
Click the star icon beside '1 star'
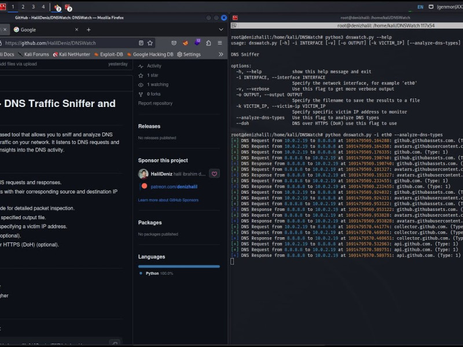tap(141, 76)
